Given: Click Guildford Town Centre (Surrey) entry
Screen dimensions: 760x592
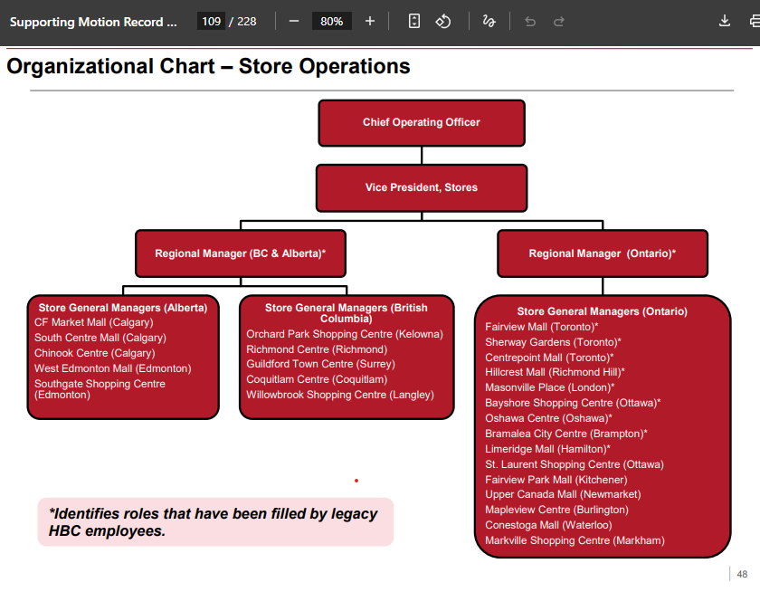Looking at the screenshot, I should (320, 364).
